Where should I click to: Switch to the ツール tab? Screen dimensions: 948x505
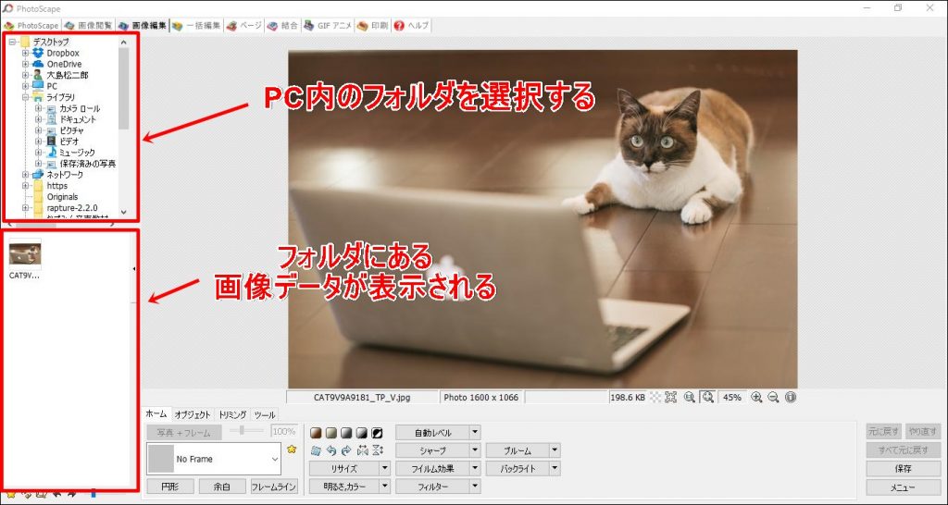pos(265,414)
